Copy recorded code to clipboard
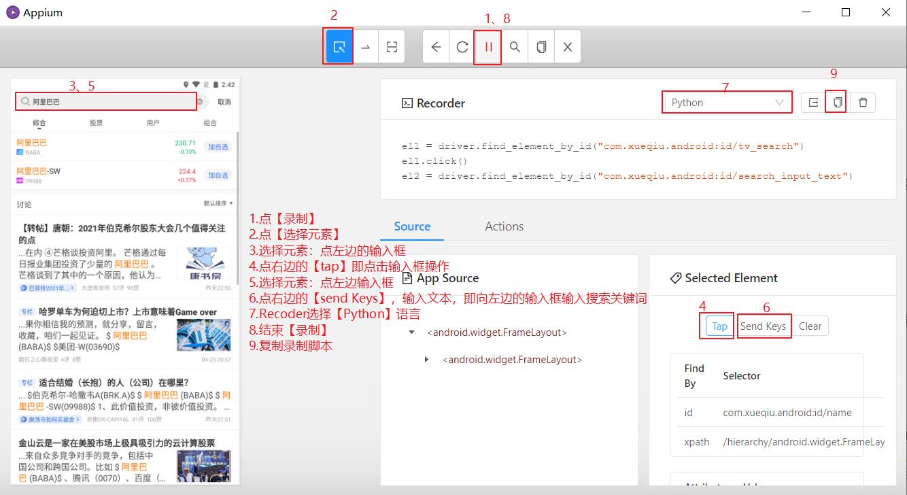 pyautogui.click(x=838, y=102)
